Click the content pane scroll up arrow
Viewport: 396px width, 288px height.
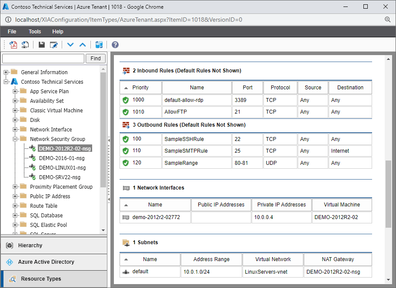pyautogui.click(x=388, y=59)
